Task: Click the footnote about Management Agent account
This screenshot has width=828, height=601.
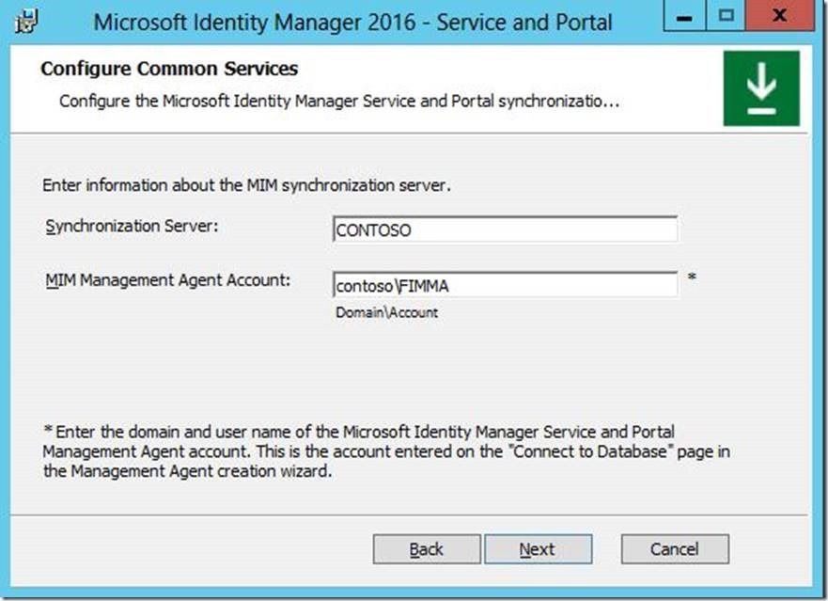Action: pyautogui.click(x=385, y=452)
